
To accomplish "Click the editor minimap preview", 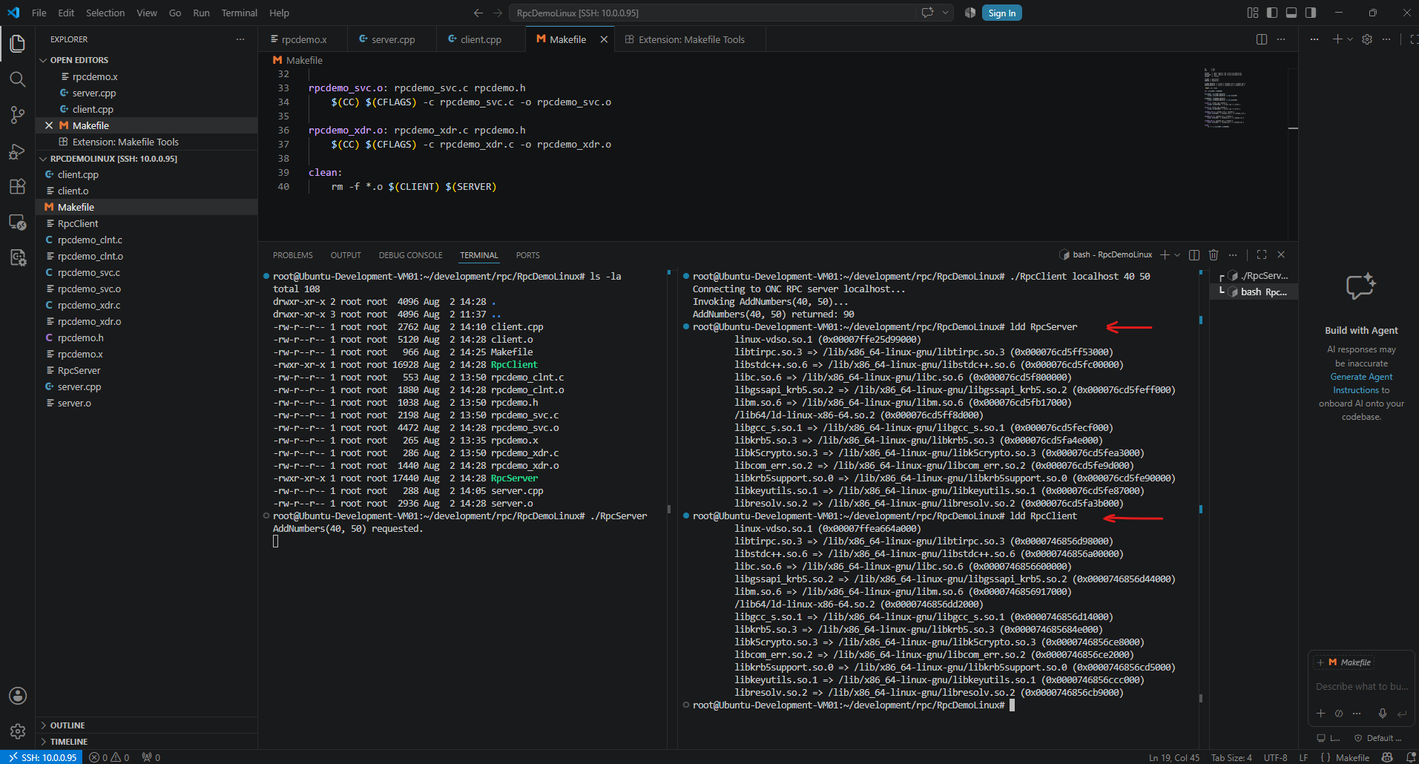I will 1224,98.
